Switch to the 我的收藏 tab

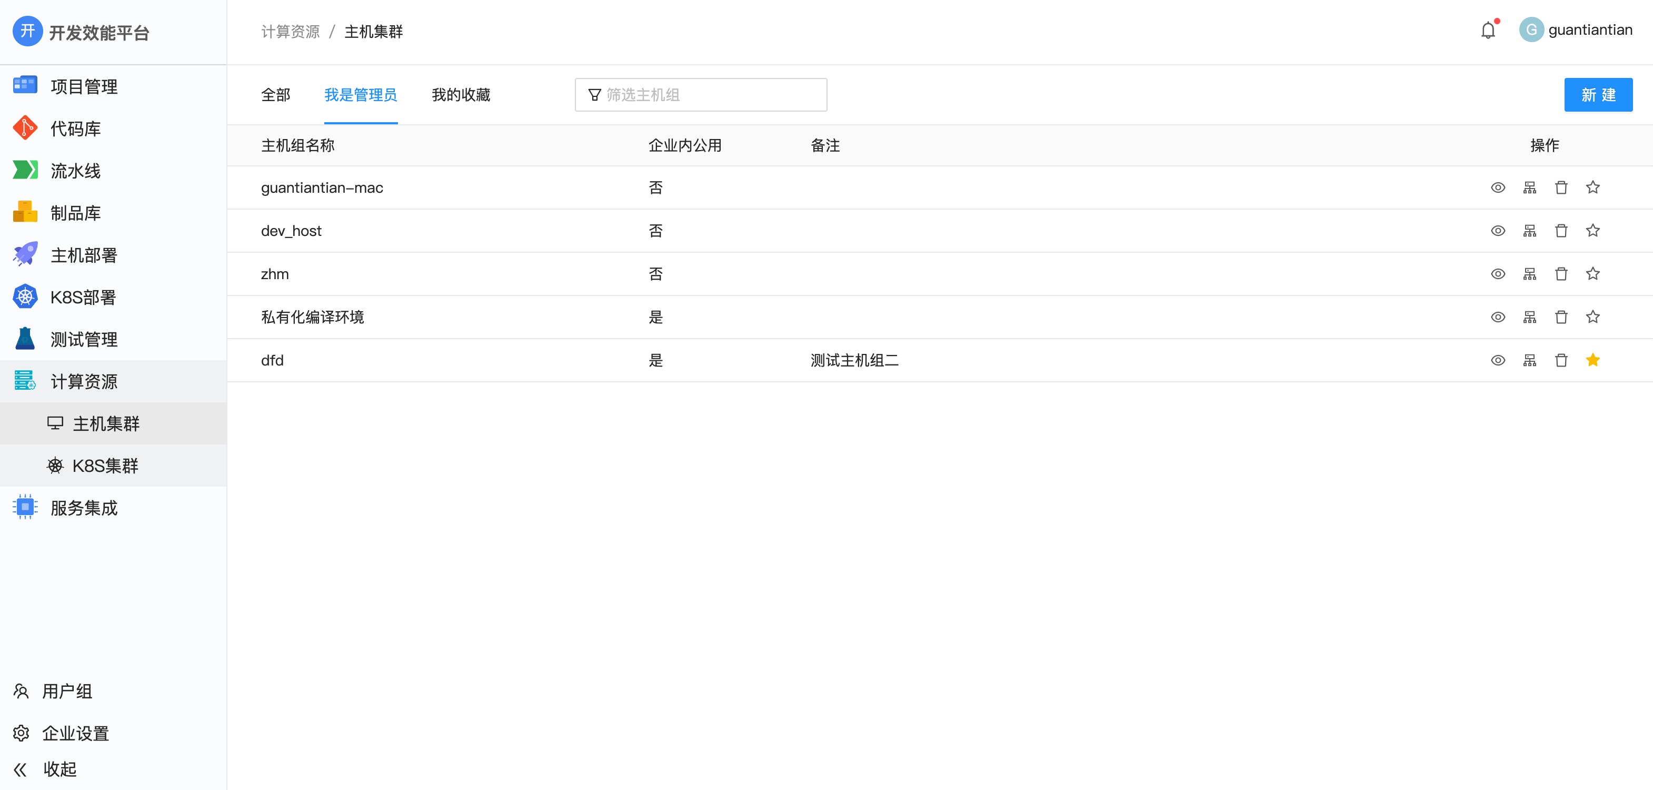point(460,94)
